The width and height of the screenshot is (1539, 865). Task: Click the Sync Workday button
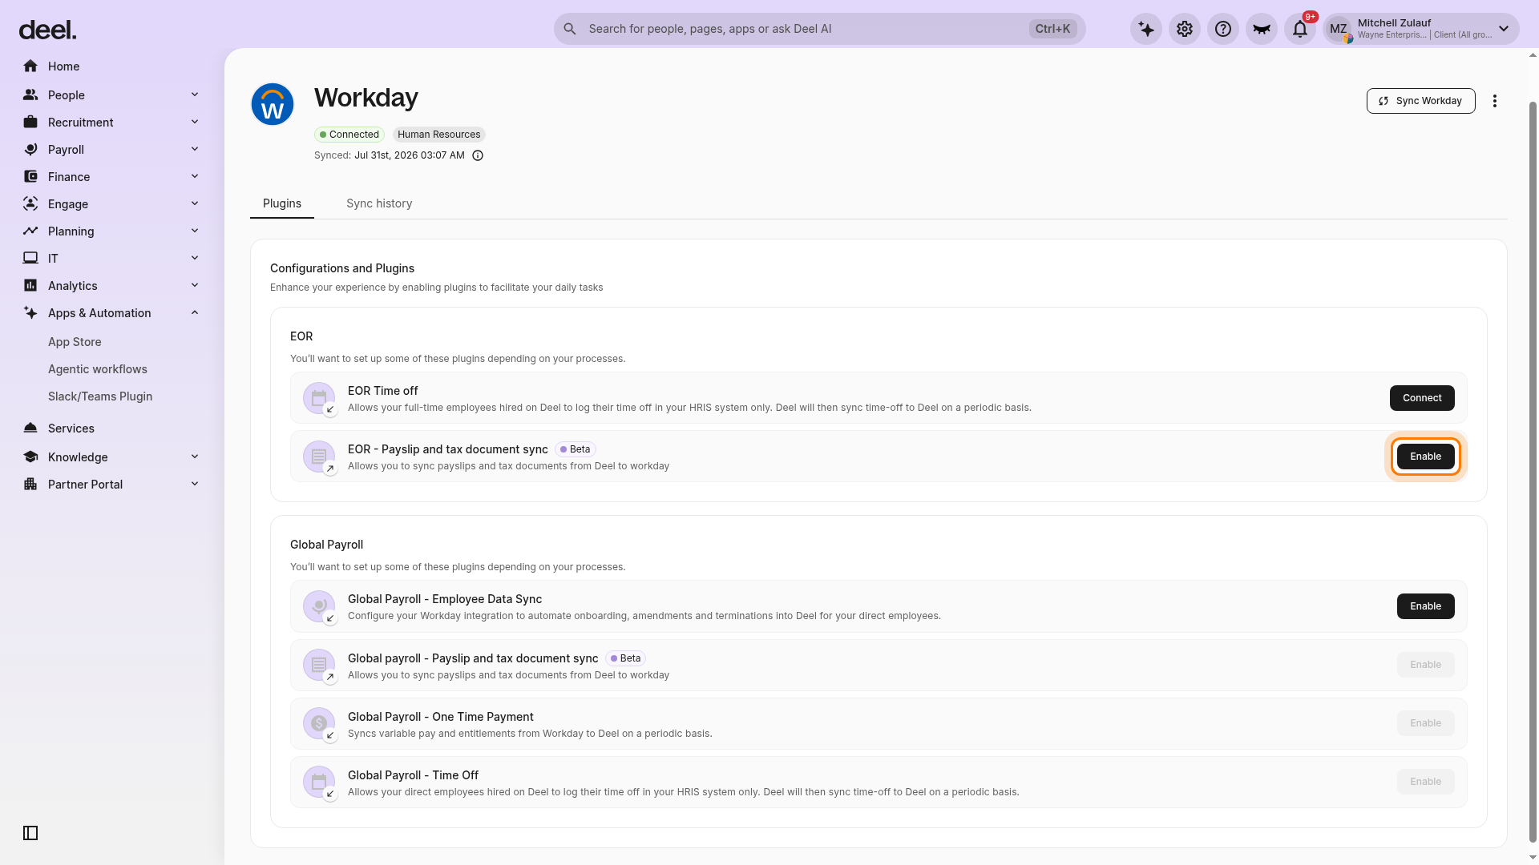[1420, 101]
